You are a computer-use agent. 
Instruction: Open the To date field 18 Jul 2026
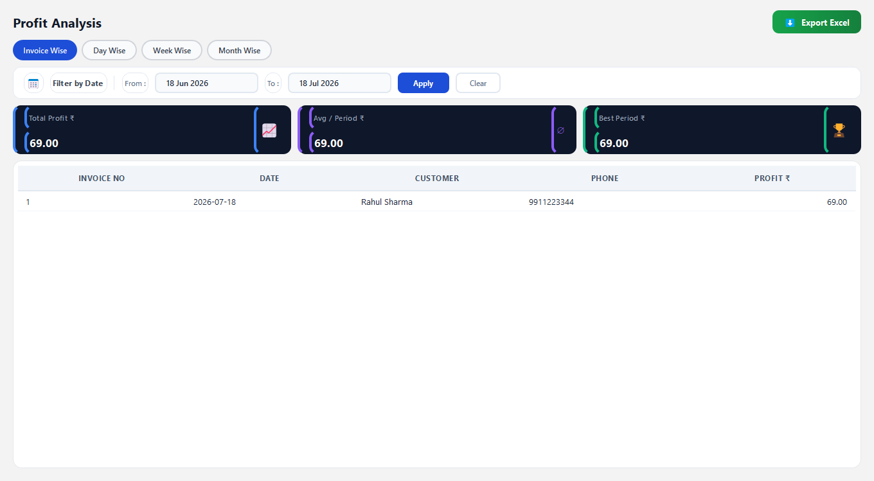coord(339,83)
